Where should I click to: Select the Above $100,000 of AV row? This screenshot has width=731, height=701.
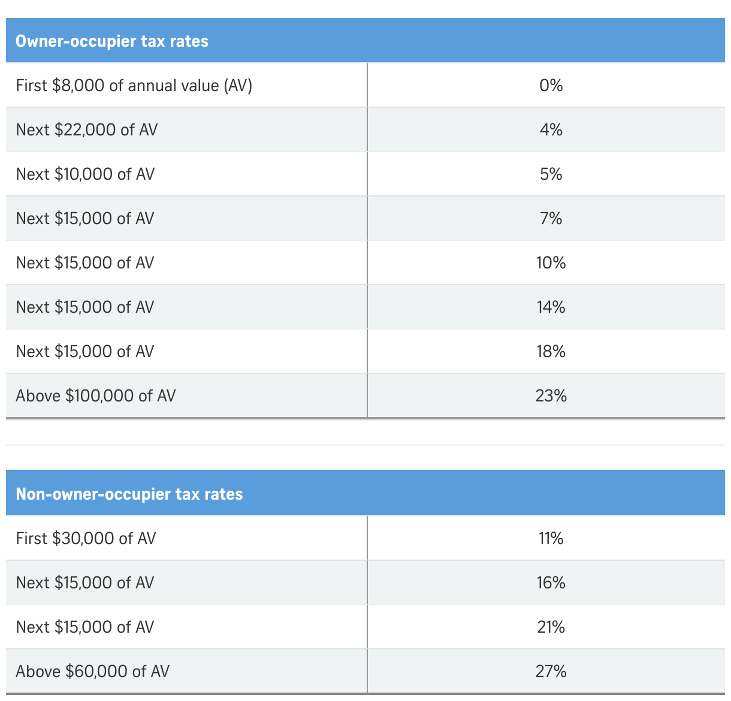(x=96, y=396)
